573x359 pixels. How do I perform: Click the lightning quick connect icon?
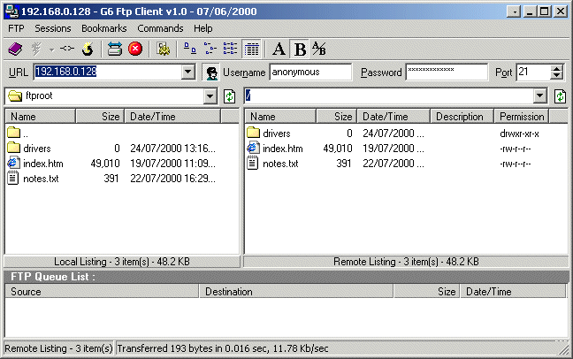click(x=36, y=49)
